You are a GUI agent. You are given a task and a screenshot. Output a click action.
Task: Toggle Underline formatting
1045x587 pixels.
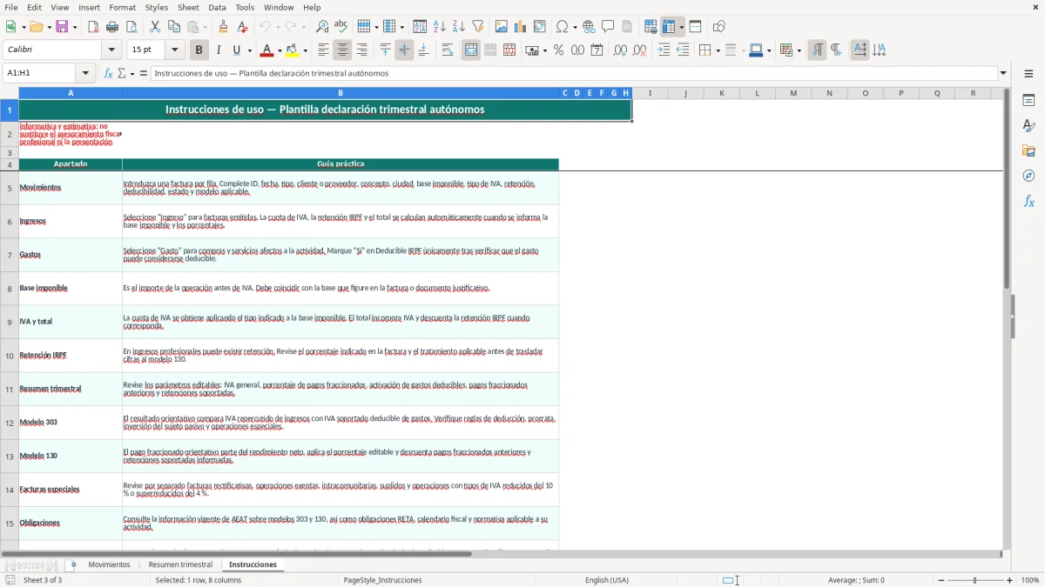pyautogui.click(x=236, y=50)
